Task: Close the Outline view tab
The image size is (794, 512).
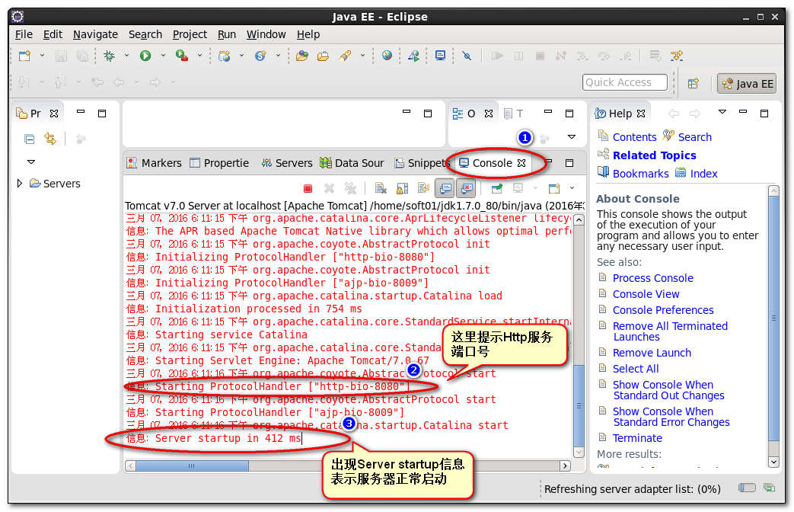Action: tap(489, 114)
